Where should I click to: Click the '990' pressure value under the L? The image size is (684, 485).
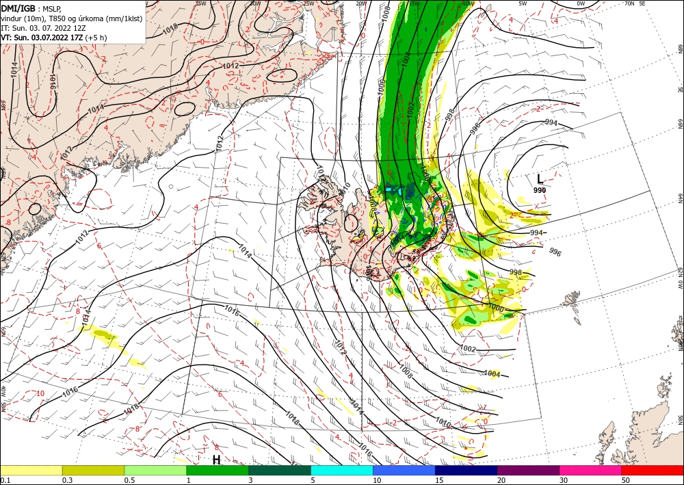(x=540, y=190)
